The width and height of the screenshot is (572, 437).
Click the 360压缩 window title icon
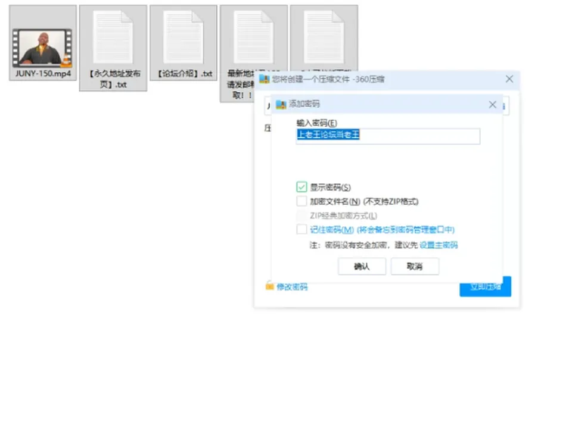265,79
